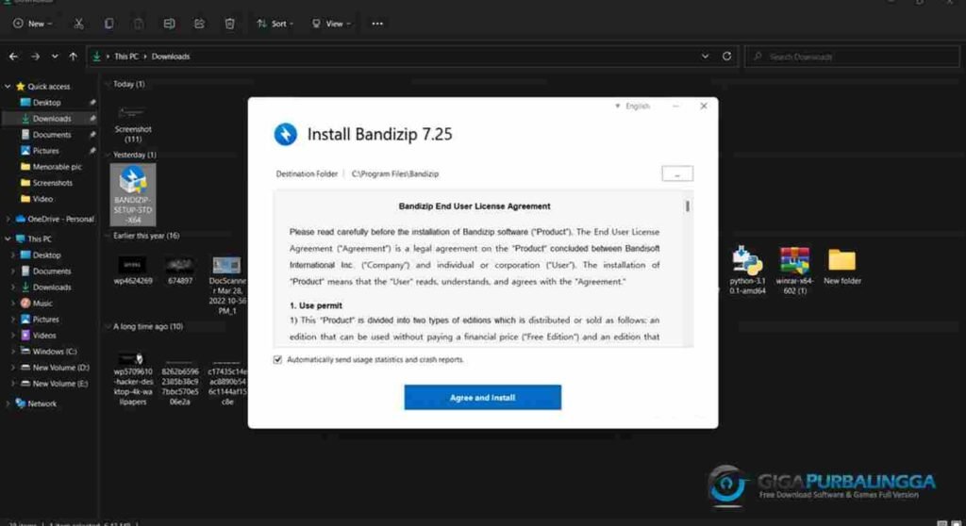
Task: Open recent locations chevron
Action: pyautogui.click(x=55, y=56)
